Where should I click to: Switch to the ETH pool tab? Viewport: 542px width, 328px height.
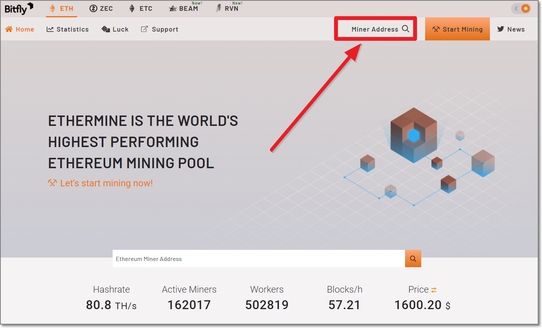tap(61, 8)
